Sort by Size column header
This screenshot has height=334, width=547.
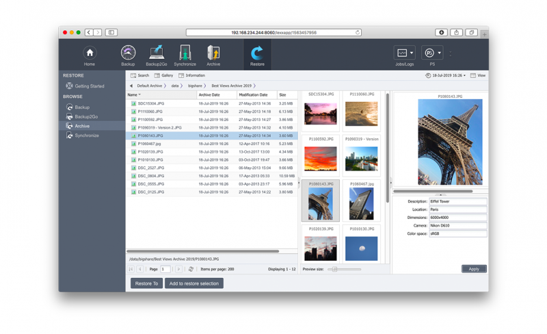[287, 94]
